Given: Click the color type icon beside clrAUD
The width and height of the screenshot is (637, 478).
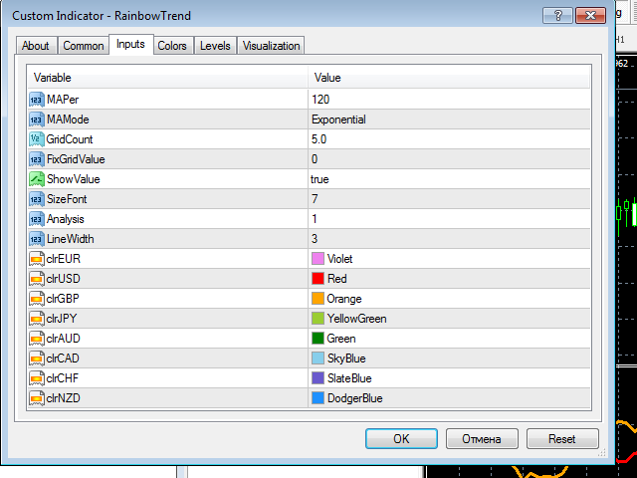Looking at the screenshot, I should (36, 339).
